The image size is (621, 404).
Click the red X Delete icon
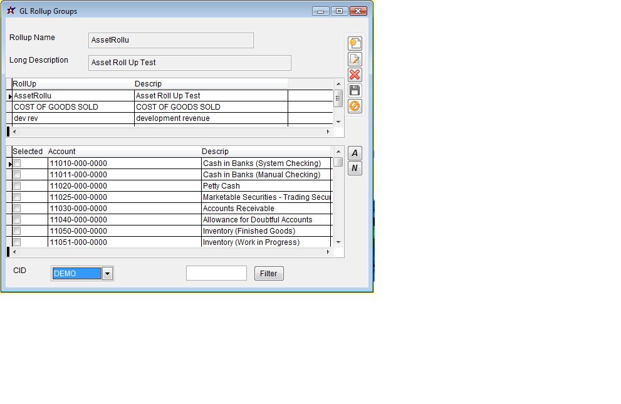pyautogui.click(x=355, y=75)
